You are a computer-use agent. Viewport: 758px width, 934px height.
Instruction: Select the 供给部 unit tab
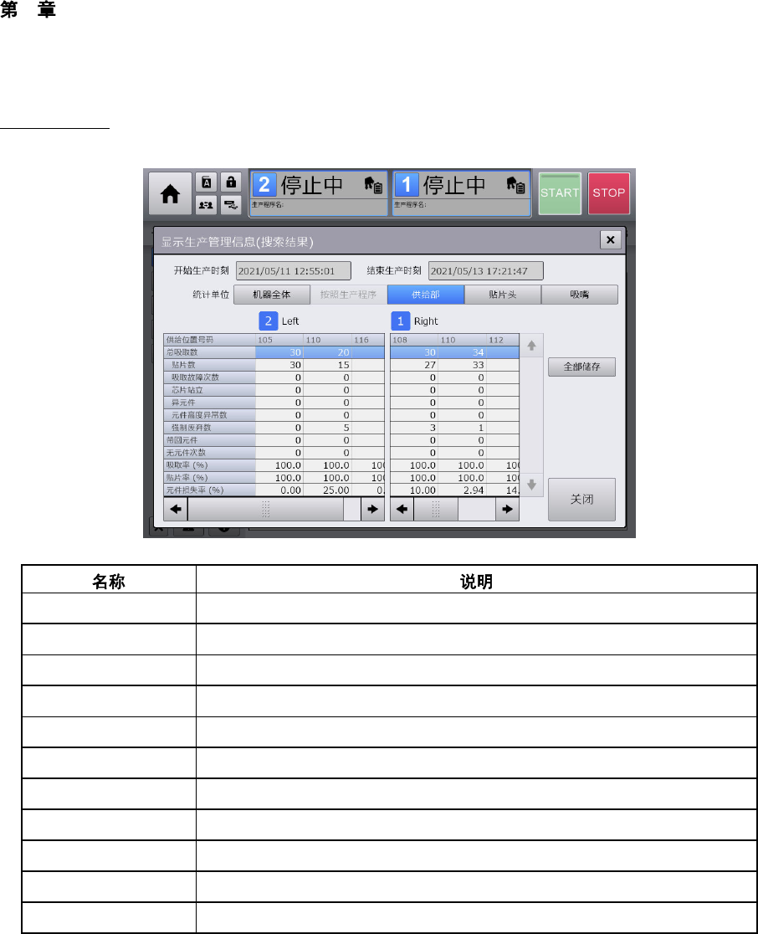click(x=426, y=295)
